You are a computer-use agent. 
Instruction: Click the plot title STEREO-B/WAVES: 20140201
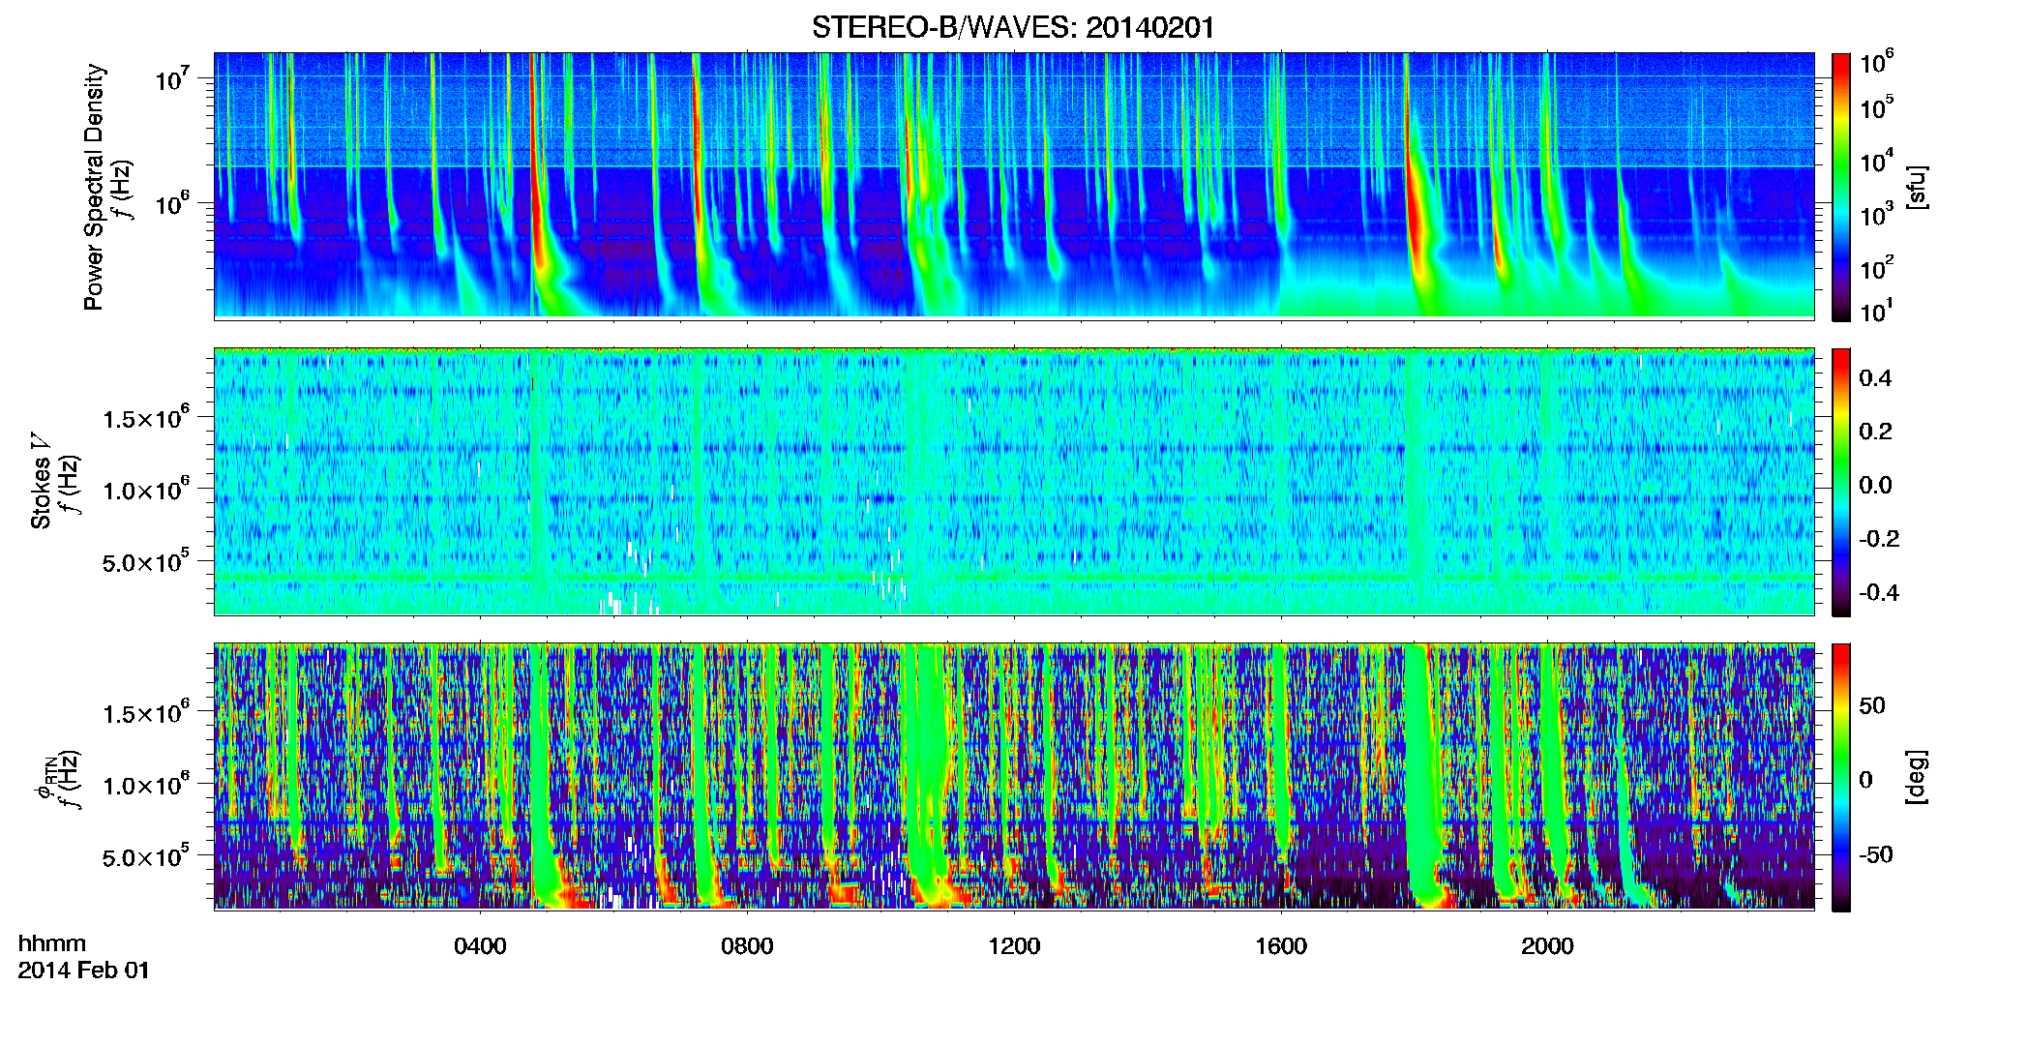click(x=1013, y=27)
